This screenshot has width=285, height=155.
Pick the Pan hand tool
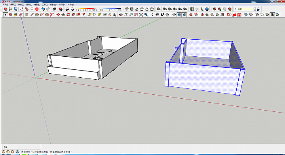pos(126,15)
